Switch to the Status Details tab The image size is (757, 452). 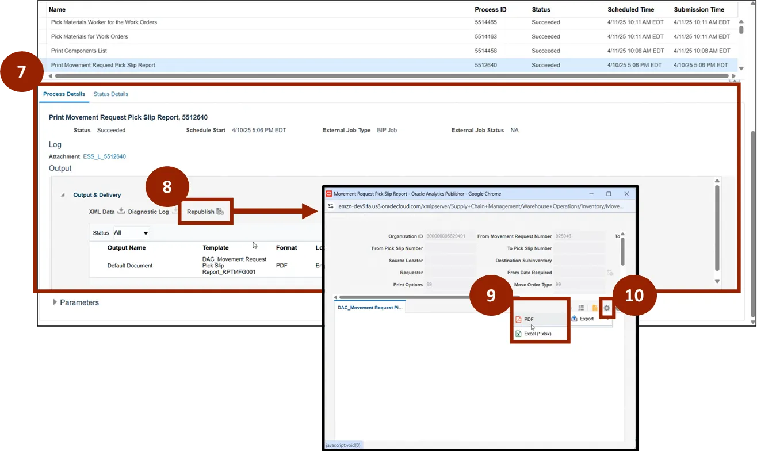coord(110,94)
